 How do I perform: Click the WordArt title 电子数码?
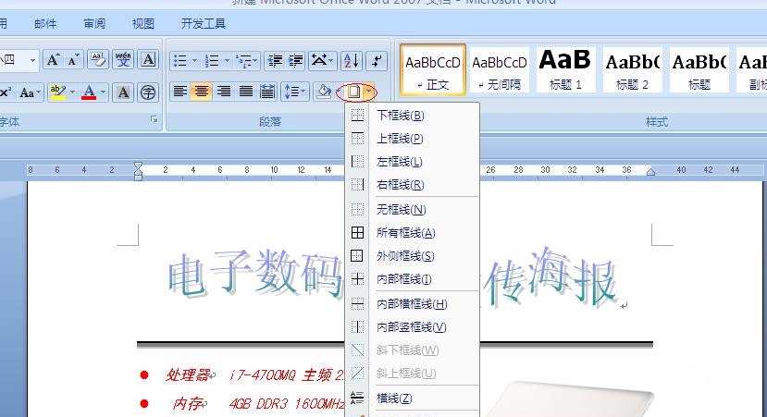pos(255,274)
